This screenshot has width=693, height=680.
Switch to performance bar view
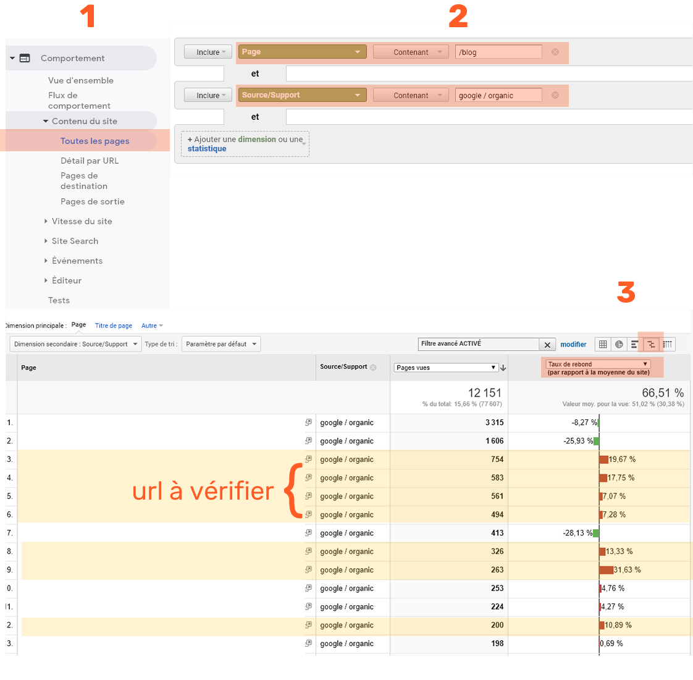click(x=635, y=344)
